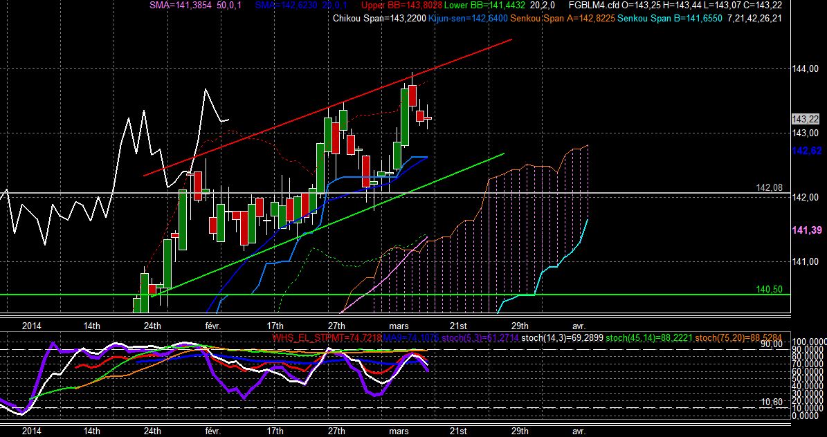827x437 pixels.
Task: Click the FGBLM4.cfd instrument name
Action: tap(594, 6)
